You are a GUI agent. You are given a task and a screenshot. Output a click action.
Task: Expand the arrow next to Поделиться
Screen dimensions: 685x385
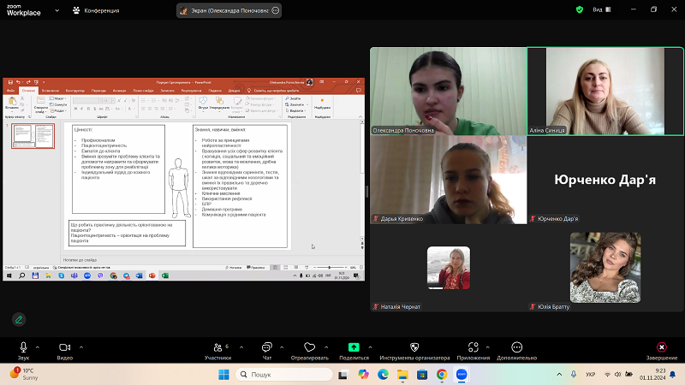point(370,347)
